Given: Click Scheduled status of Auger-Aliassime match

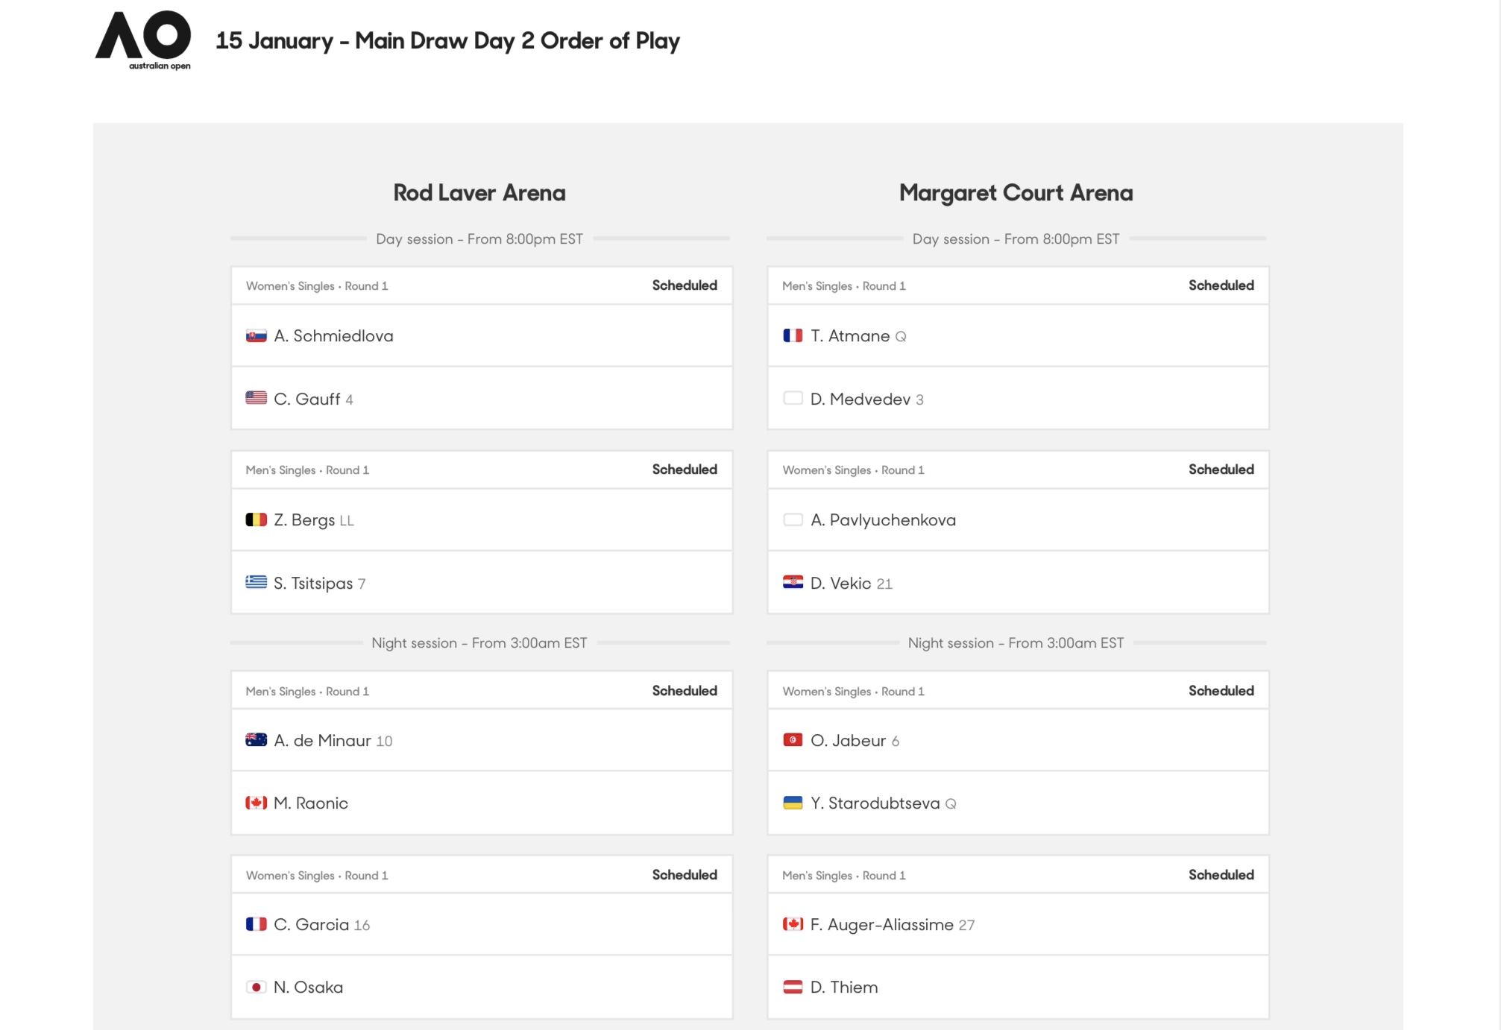Looking at the screenshot, I should (1221, 875).
